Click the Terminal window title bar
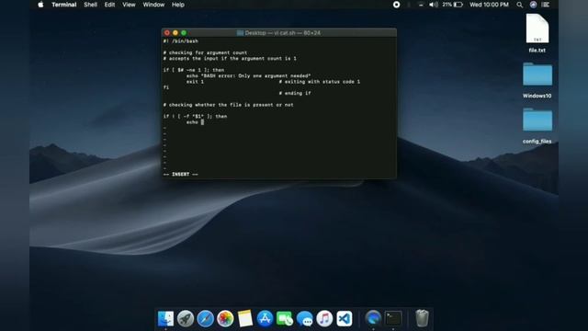Image resolution: width=588 pixels, height=331 pixels. tap(279, 33)
